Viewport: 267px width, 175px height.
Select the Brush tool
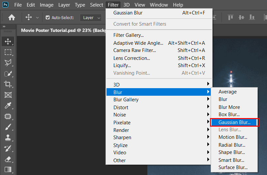pos(8,127)
